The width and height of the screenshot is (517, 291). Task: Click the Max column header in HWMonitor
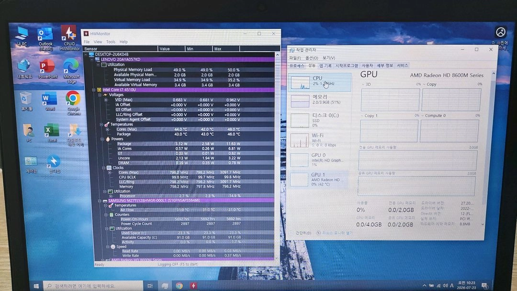point(226,49)
